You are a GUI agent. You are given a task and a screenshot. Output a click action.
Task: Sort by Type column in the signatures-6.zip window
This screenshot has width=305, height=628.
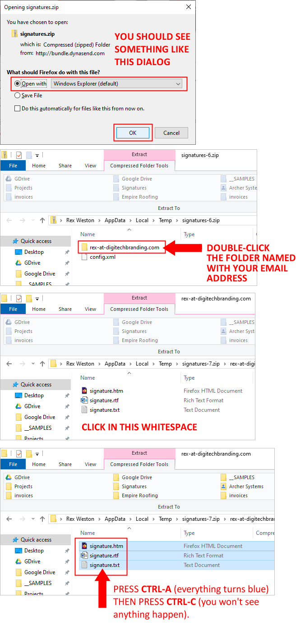click(189, 234)
